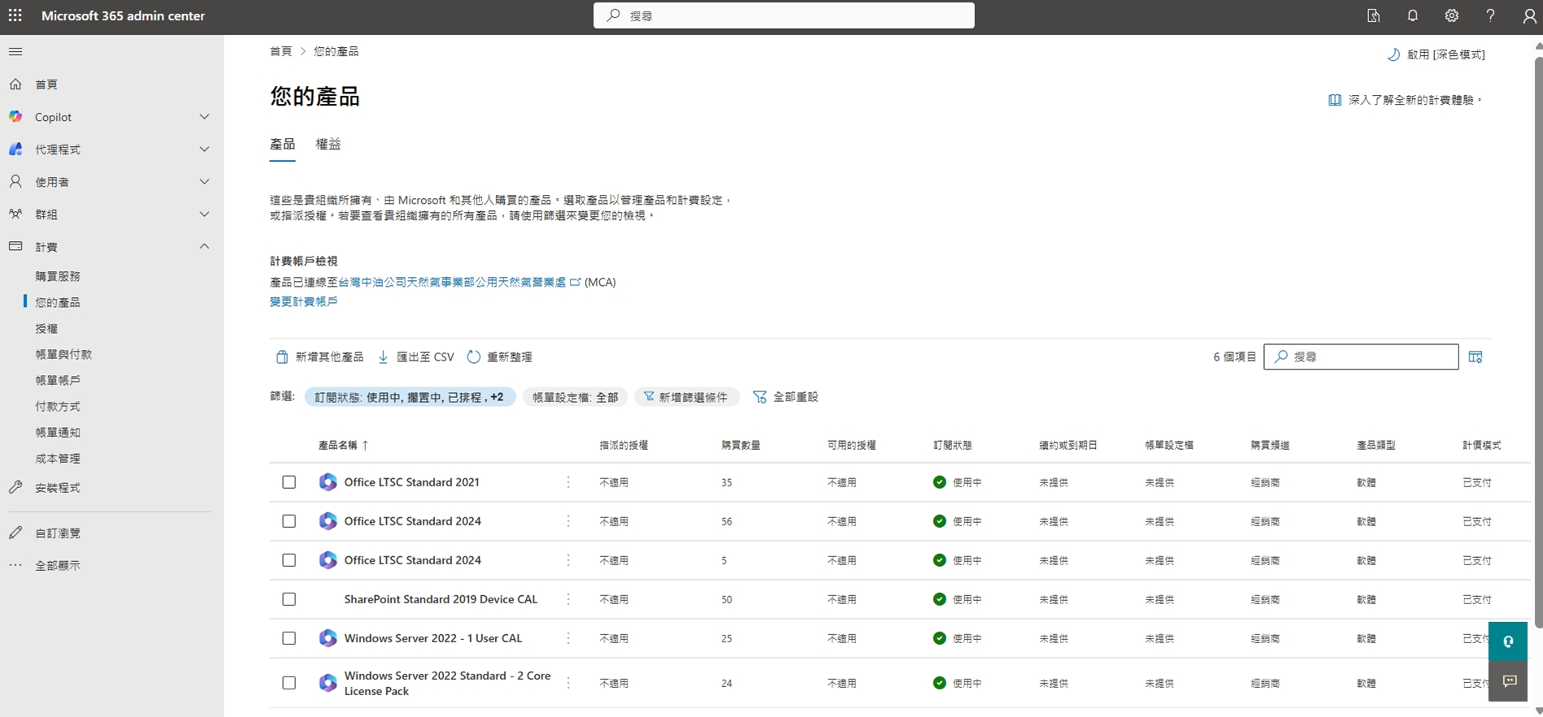
Task: Sort by 產品名稱 column header
Action: pos(343,445)
